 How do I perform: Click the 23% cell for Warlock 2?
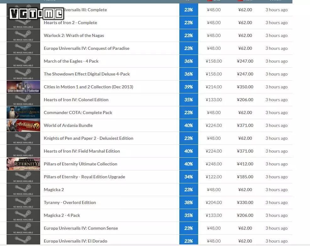coord(189,35)
